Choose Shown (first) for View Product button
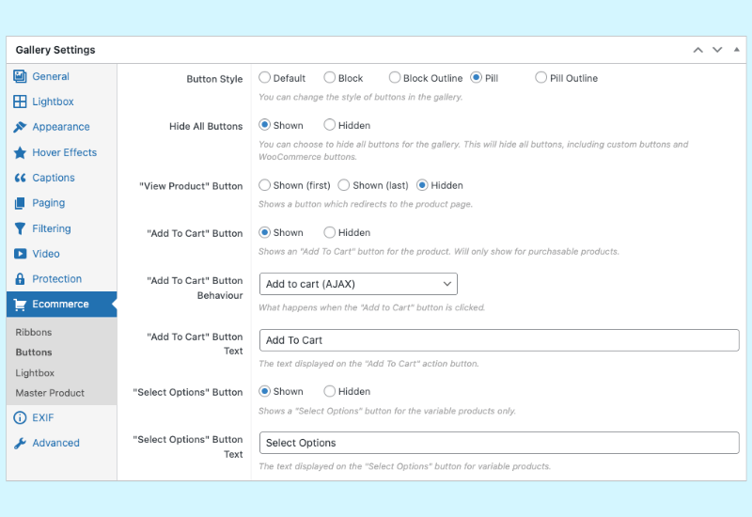The height and width of the screenshot is (517, 752). 265,185
